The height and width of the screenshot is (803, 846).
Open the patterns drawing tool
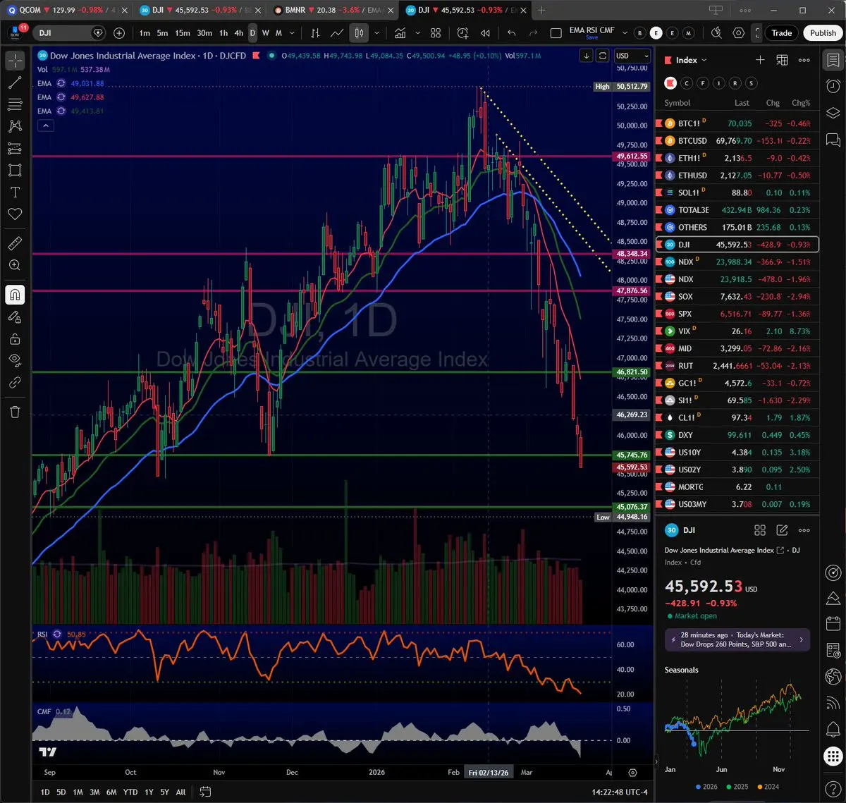[x=15, y=126]
